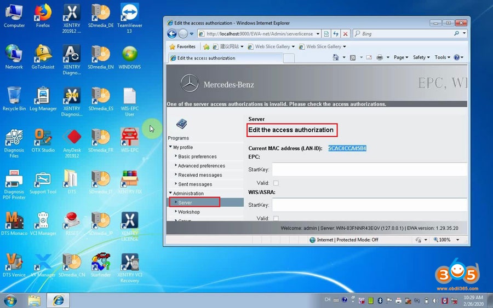493x308 pixels.
Task: Open the WIS-EPC desktop icon
Action: (x=129, y=139)
